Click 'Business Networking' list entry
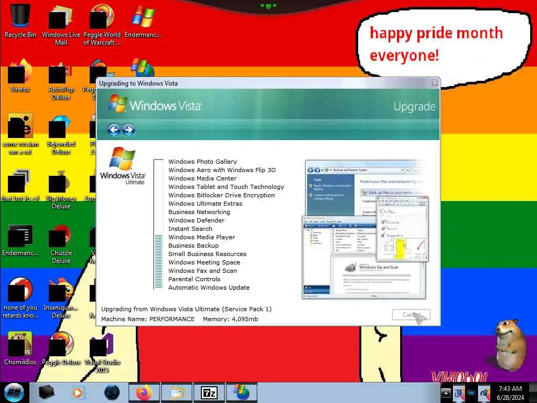The height and width of the screenshot is (403, 537). [199, 212]
